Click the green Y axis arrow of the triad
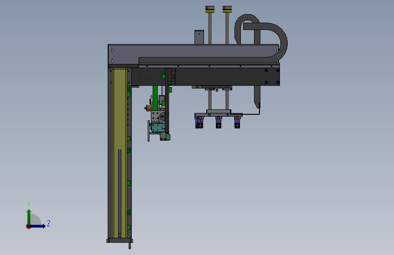Viewport: 394px width, 255px height. (29, 217)
